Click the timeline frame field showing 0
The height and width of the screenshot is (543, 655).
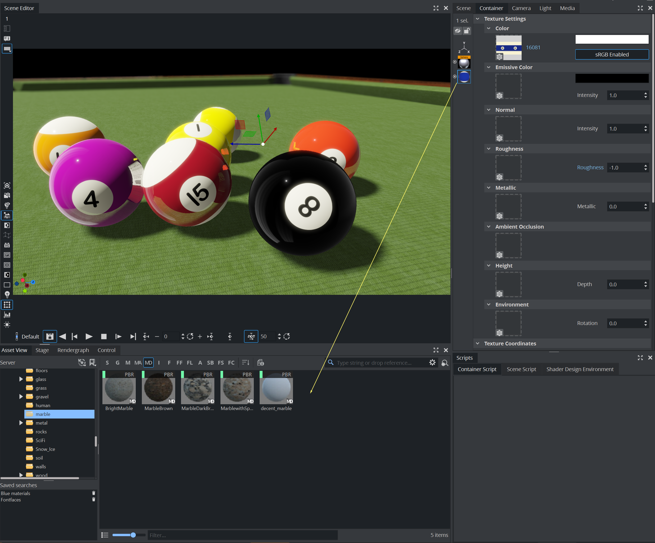point(171,336)
